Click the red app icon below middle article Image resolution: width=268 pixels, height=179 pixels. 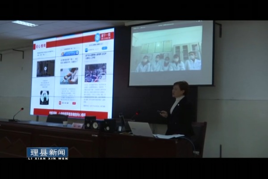tap(60, 103)
